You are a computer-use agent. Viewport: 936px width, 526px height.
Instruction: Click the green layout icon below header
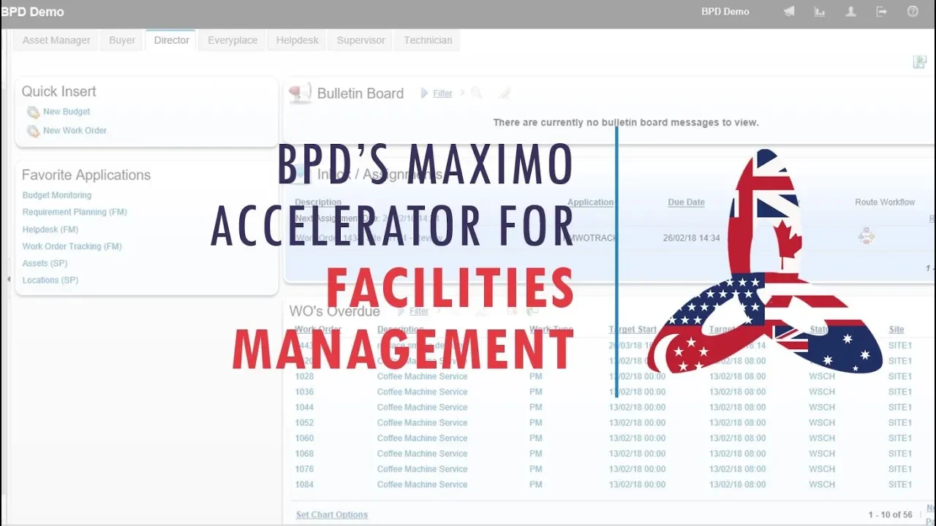tap(920, 62)
